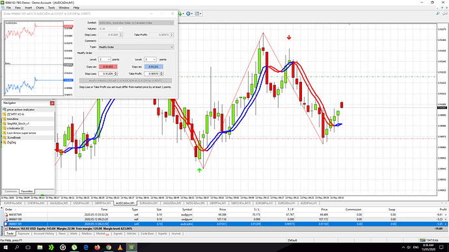The image size is (449, 252).
Task: Click the green arrow toolbar icon beside the dialog
Action: pyautogui.click(x=180, y=14)
